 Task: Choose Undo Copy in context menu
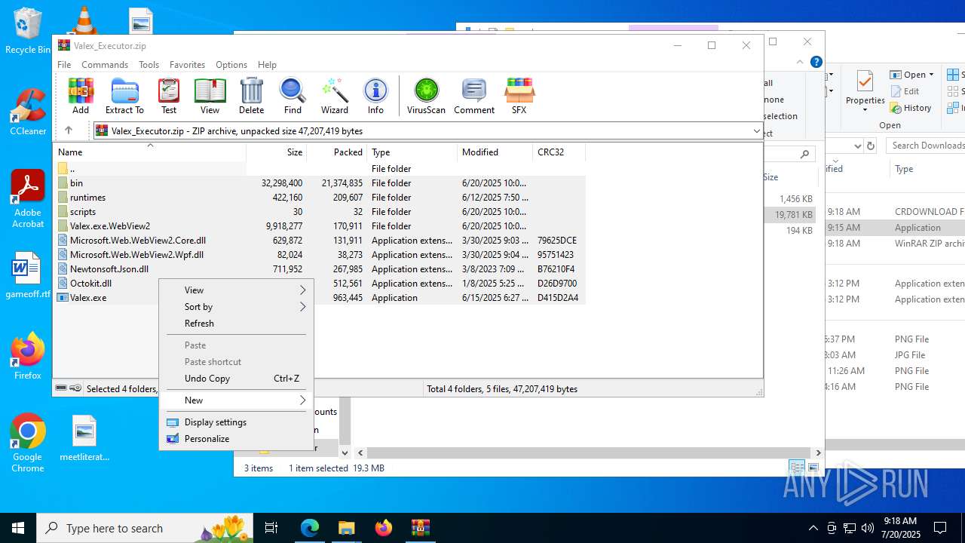click(x=236, y=378)
